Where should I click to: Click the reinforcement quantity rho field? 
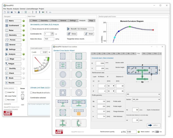pyautogui.click(x=132, y=132)
